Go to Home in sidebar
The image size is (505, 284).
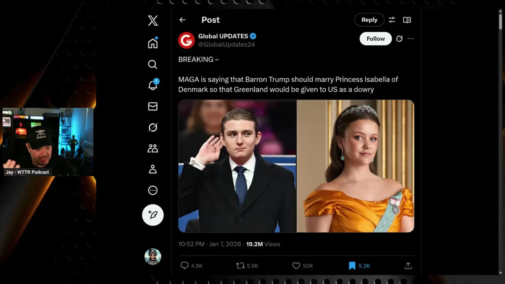[153, 43]
